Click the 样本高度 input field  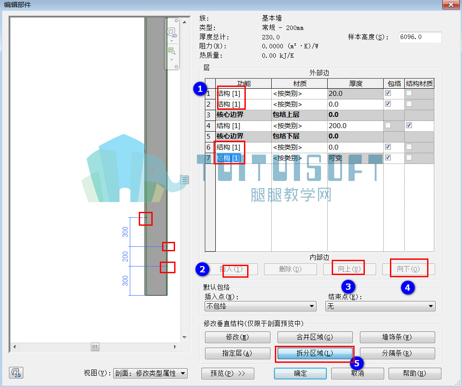420,37
